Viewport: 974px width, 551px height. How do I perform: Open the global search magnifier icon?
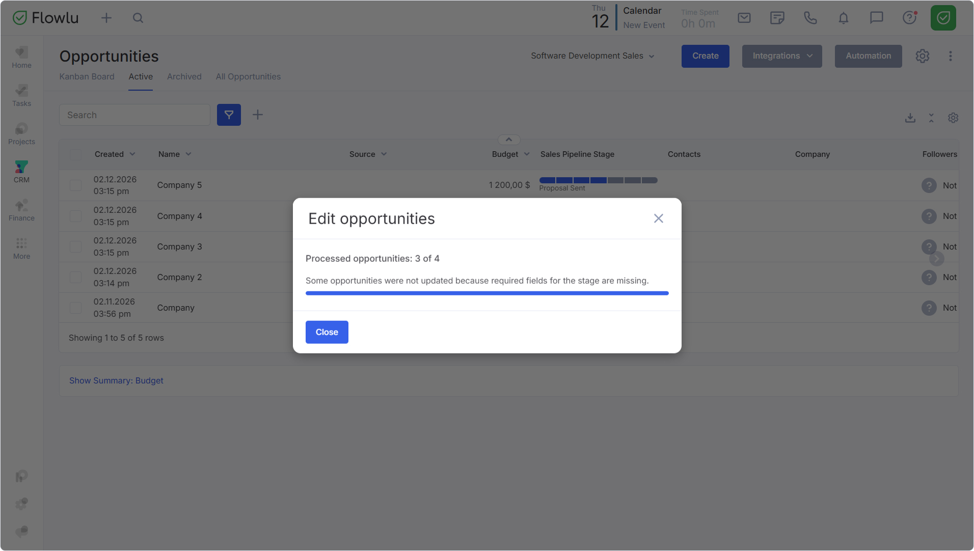138,18
